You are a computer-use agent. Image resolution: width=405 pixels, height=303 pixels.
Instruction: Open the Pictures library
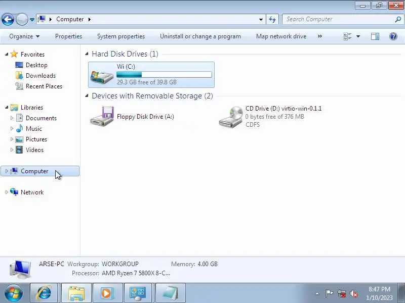pyautogui.click(x=36, y=139)
